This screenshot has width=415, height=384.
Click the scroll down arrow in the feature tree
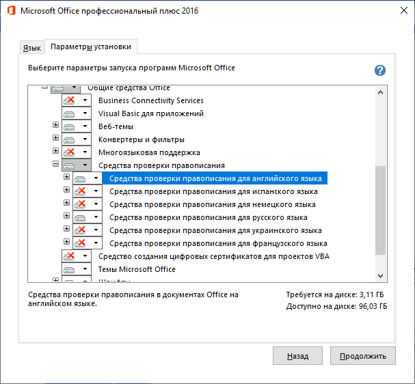pos(381,275)
